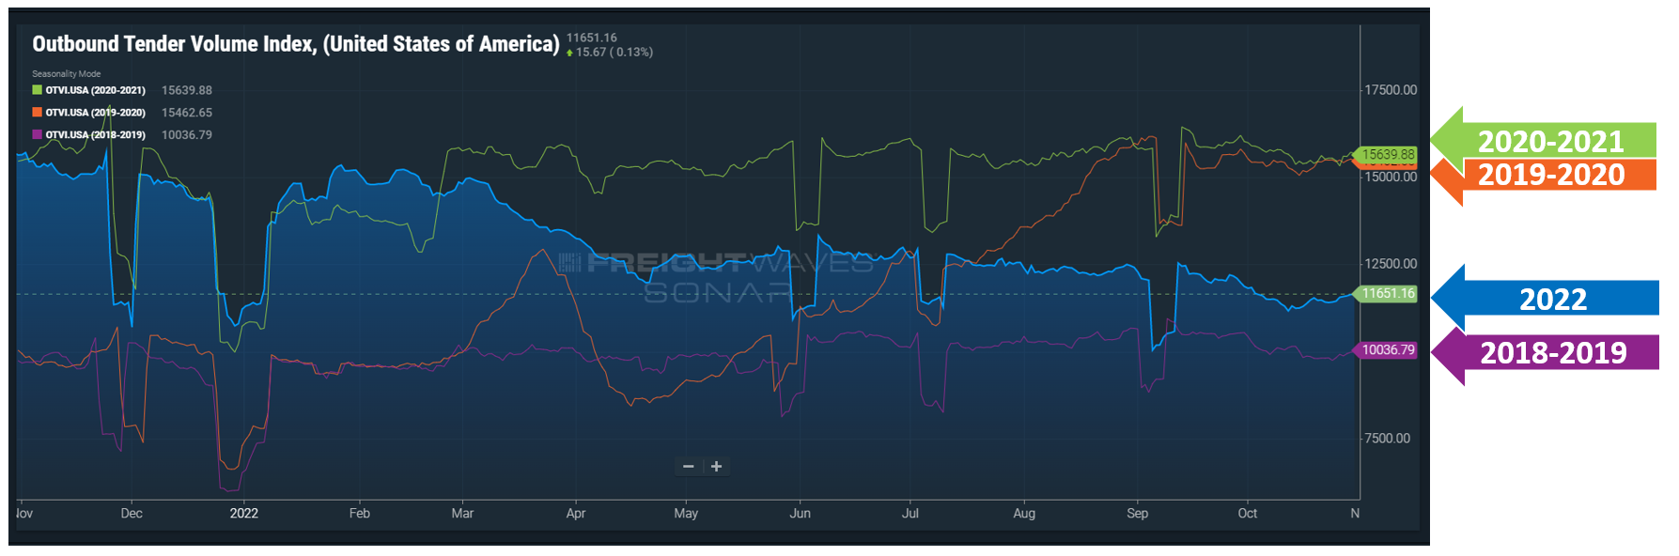Zoom out the chart with the minus button
The width and height of the screenshot is (1679, 556).
[x=689, y=467]
